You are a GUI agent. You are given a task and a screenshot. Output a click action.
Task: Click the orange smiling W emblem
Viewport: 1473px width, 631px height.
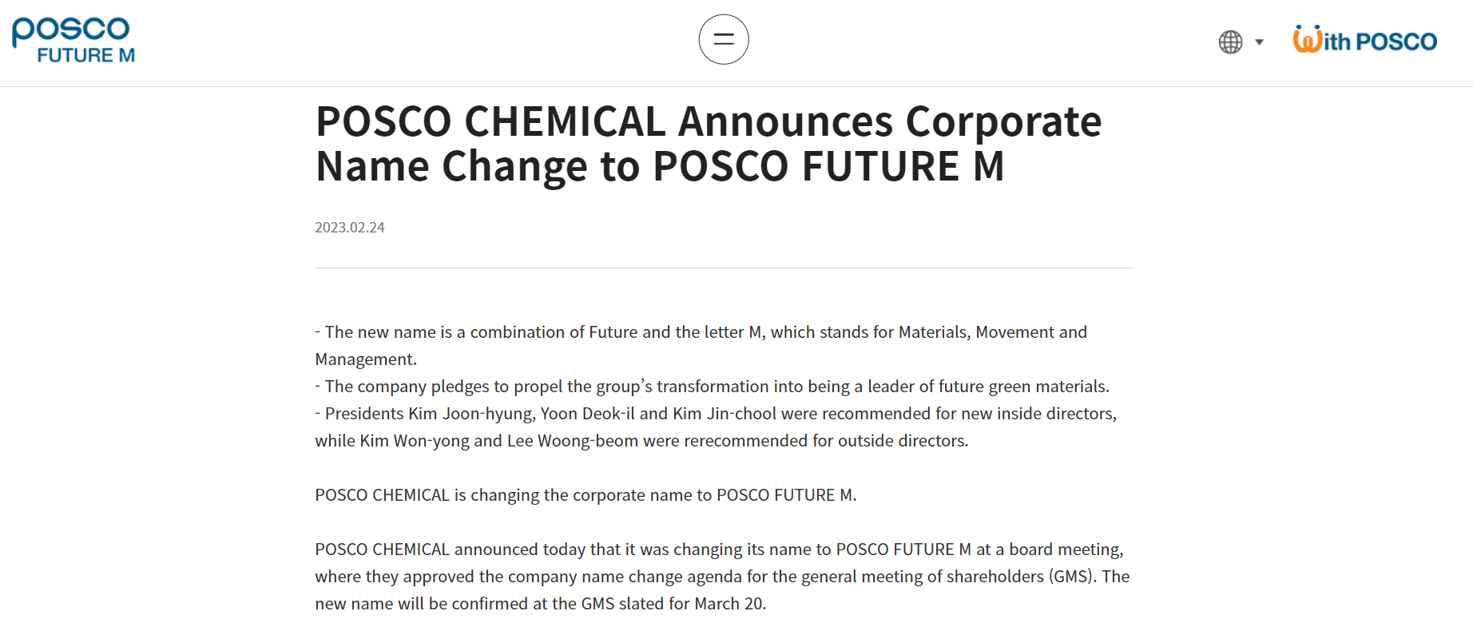coord(1307,39)
